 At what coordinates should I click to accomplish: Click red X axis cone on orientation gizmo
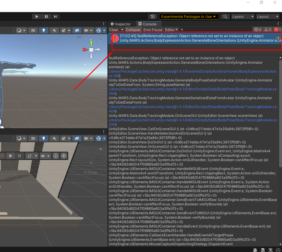(x=85, y=50)
